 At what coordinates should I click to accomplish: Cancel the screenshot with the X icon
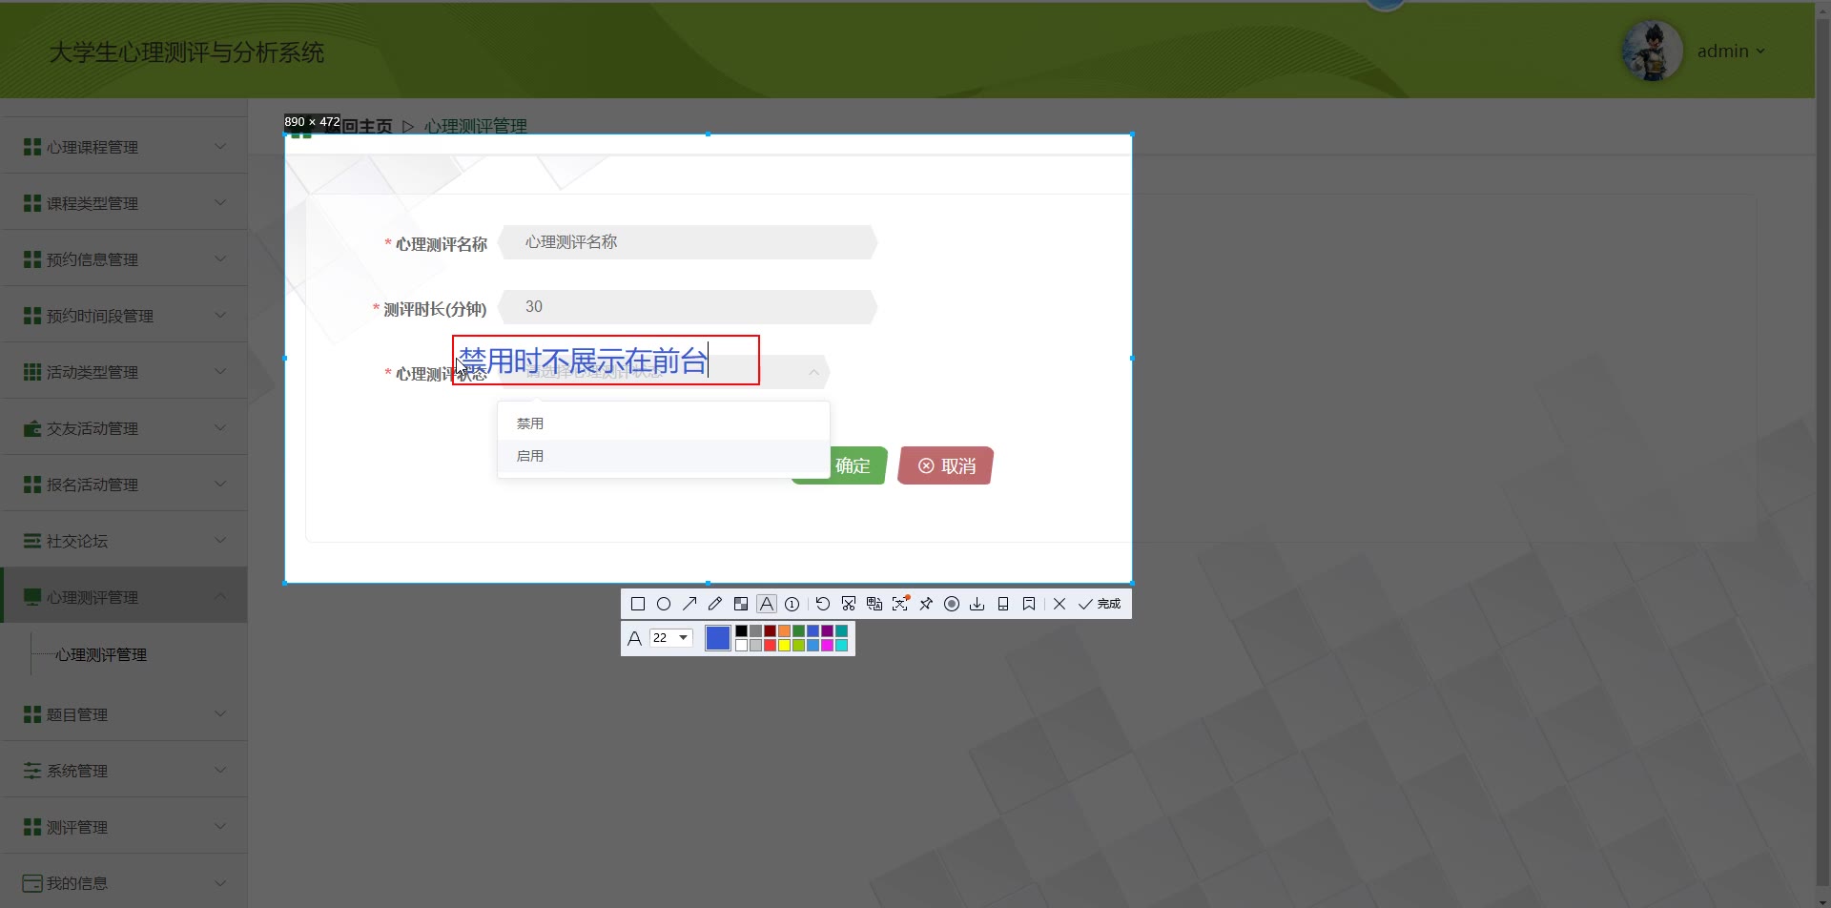1060,604
